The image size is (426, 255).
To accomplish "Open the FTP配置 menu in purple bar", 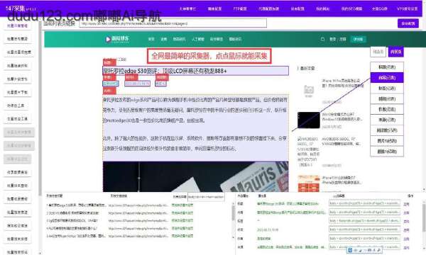I will [240, 8].
